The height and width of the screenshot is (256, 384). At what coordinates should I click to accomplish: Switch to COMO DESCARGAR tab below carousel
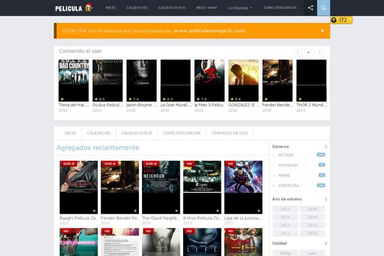pyautogui.click(x=182, y=133)
